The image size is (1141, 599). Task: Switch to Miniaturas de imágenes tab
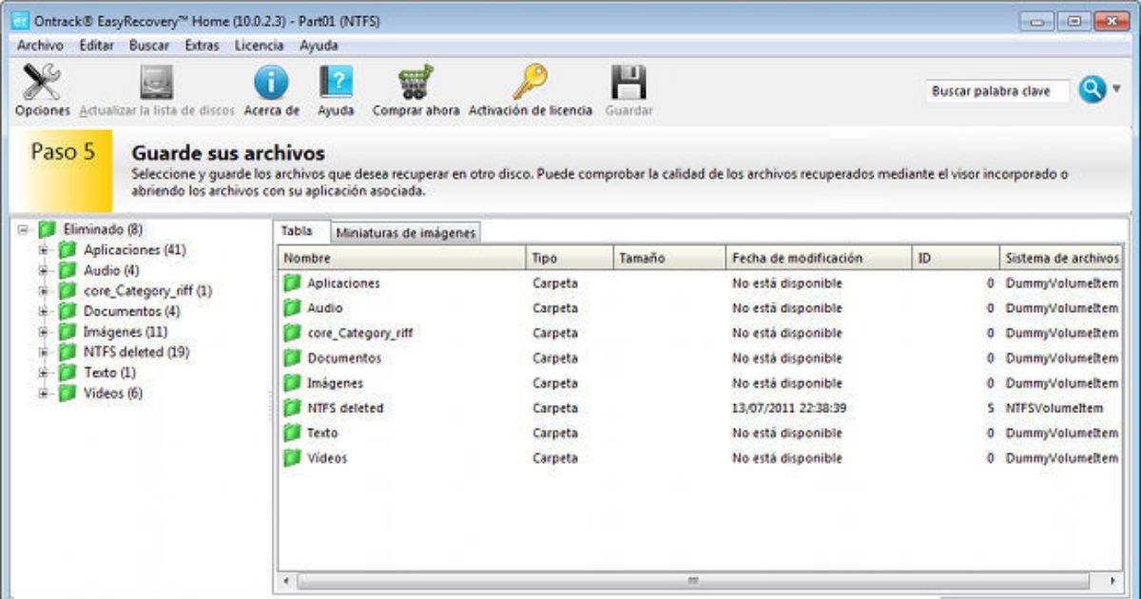(x=406, y=233)
